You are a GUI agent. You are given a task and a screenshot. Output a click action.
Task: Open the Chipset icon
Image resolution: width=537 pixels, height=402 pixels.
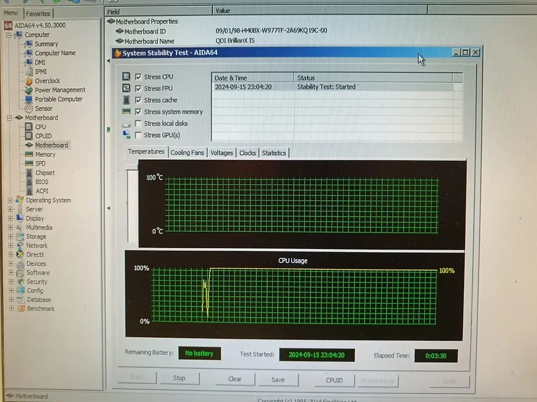pyautogui.click(x=30, y=173)
